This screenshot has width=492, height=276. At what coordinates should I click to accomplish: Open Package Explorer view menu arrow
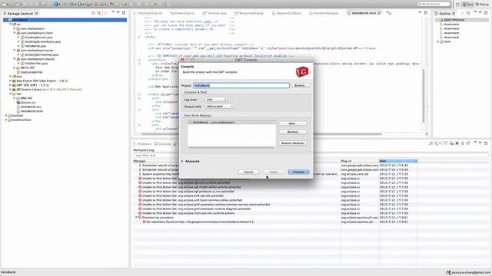[x=113, y=12]
